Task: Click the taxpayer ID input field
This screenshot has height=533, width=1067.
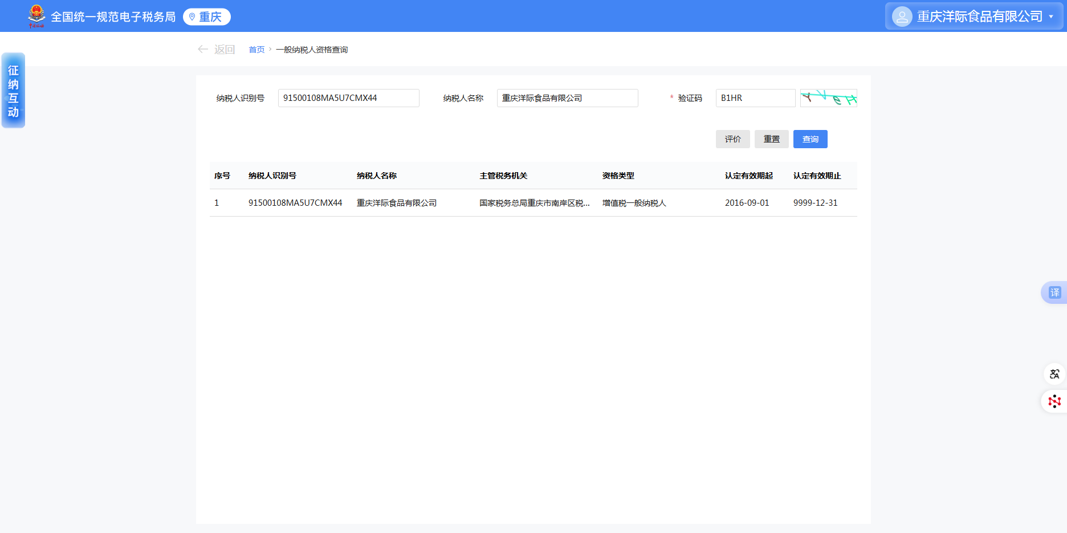Action: click(348, 98)
